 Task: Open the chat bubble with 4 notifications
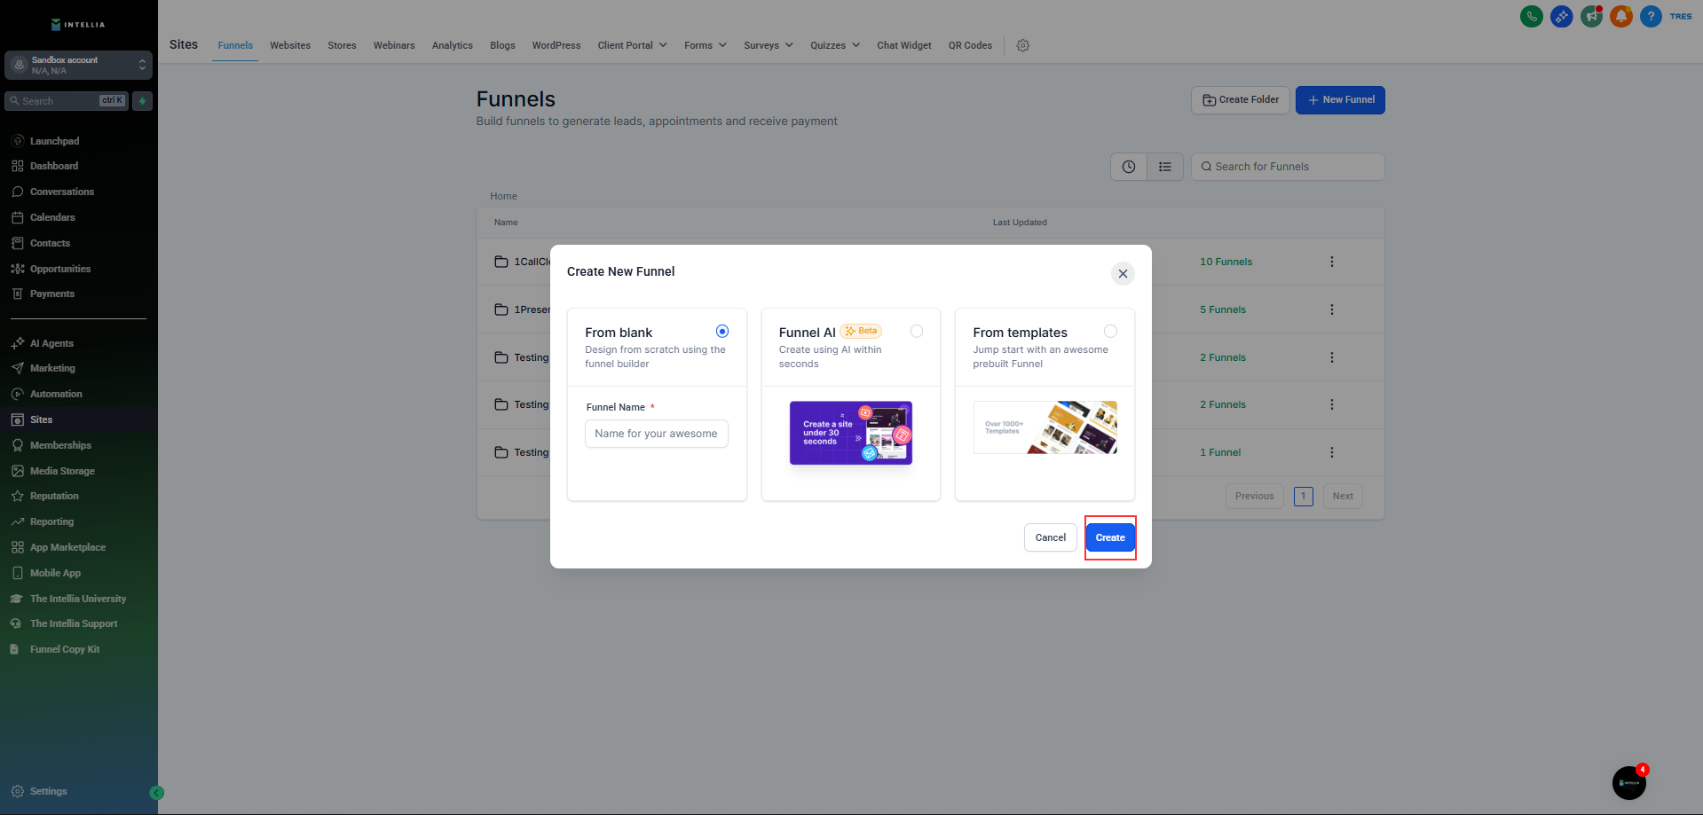click(1629, 782)
